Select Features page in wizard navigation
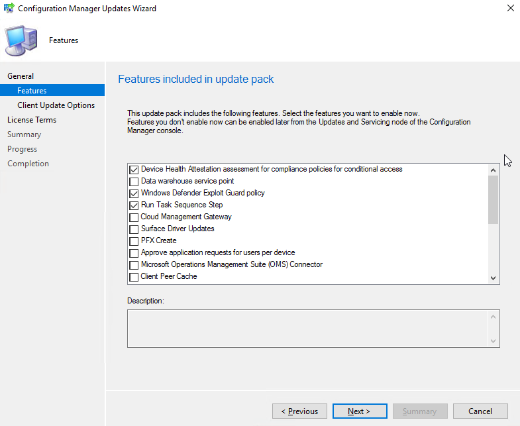This screenshot has height=426, width=520. [52, 90]
